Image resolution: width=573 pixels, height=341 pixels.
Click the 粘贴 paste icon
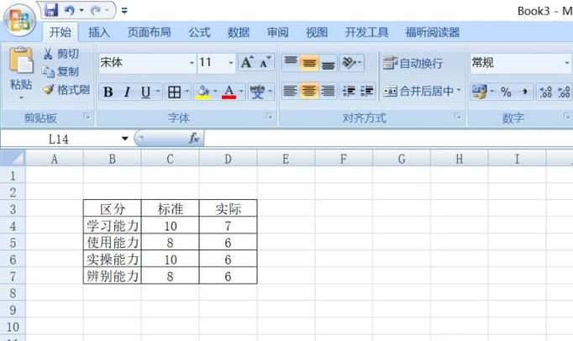(x=21, y=60)
